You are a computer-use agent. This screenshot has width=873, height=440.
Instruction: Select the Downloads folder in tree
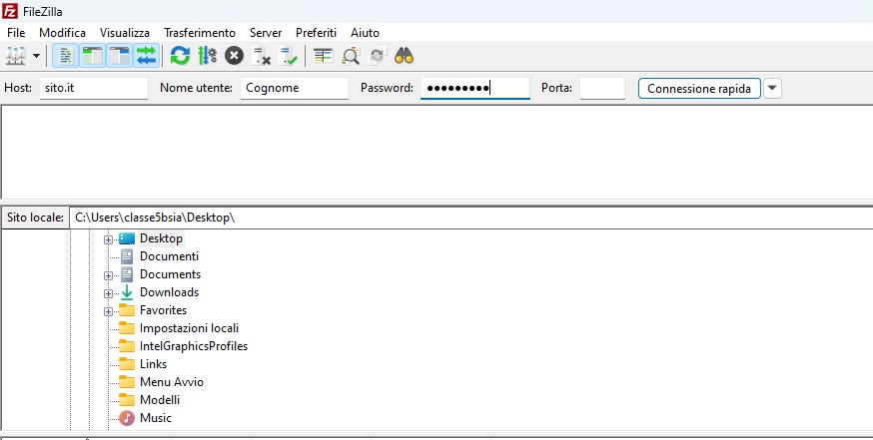[169, 292]
